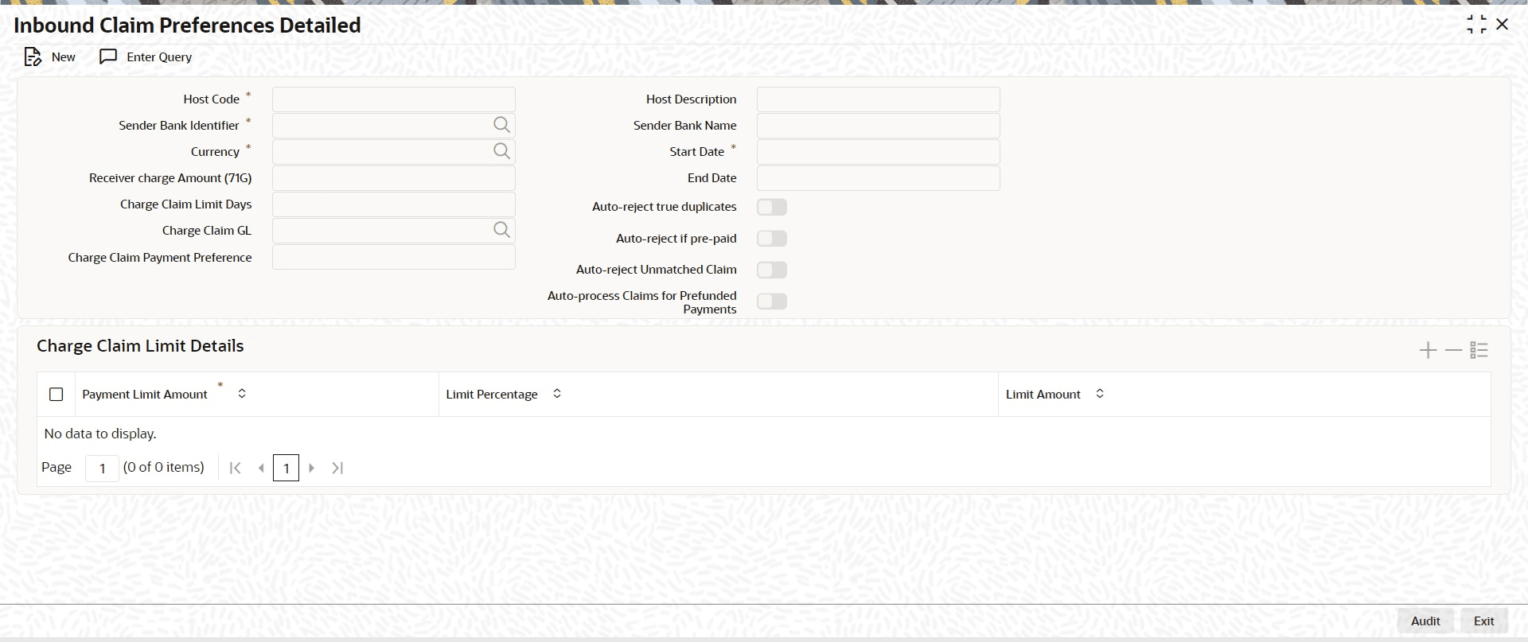The width and height of the screenshot is (1528, 642).
Task: Open Sender Bank Identifier search lookup
Action: 501,125
